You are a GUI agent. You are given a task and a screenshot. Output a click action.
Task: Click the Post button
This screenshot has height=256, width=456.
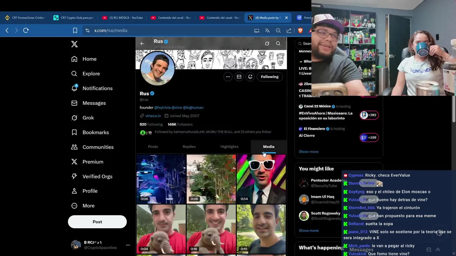97,222
